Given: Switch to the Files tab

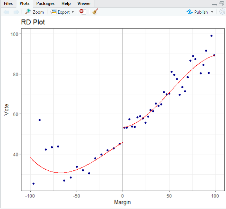Looking at the screenshot, I should point(8,3).
